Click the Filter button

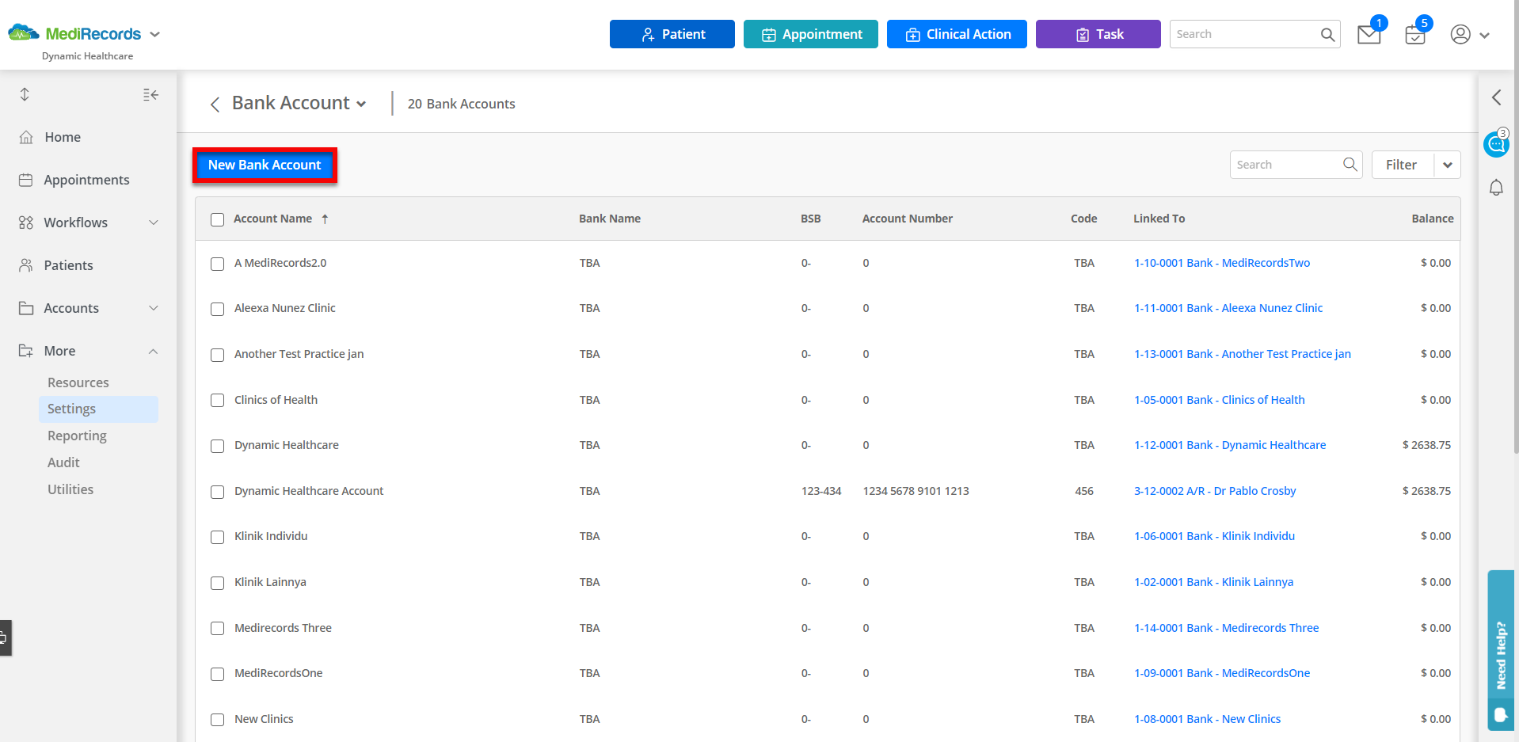(1402, 165)
